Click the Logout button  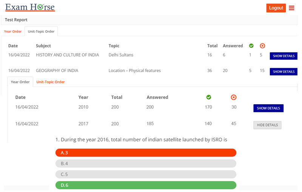click(276, 8)
